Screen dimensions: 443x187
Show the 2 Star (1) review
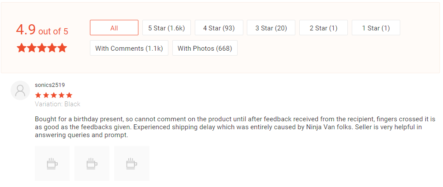click(x=323, y=28)
